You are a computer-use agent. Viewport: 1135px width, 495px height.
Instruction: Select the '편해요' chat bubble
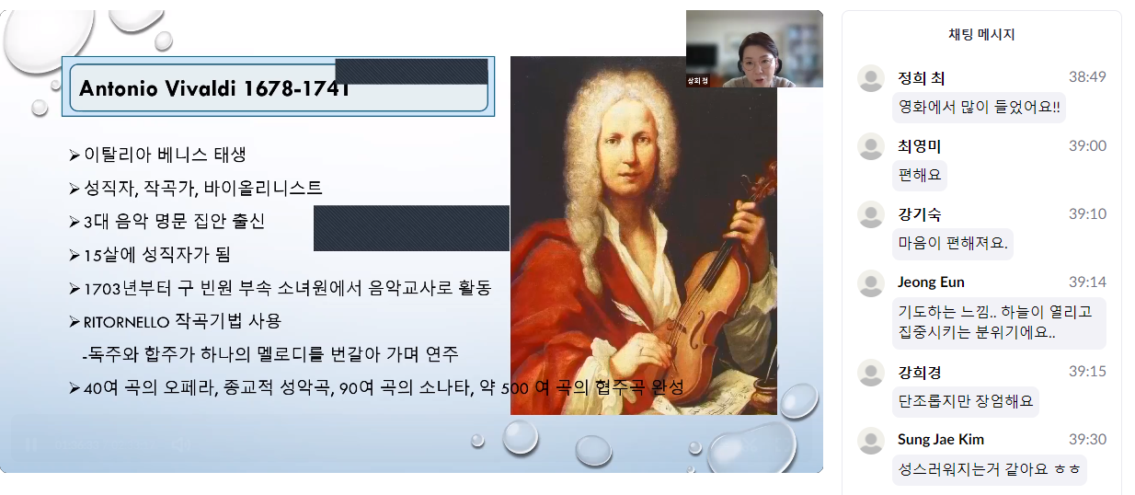pyautogui.click(x=919, y=175)
